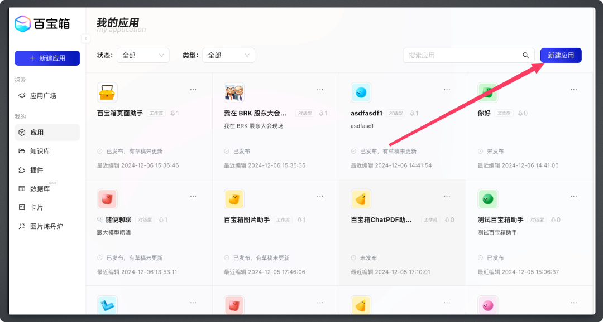Viewport: 603px width, 322px height.
Task: Click the 工作流 tag on 百宝箱页面助手
Action: pos(156,113)
